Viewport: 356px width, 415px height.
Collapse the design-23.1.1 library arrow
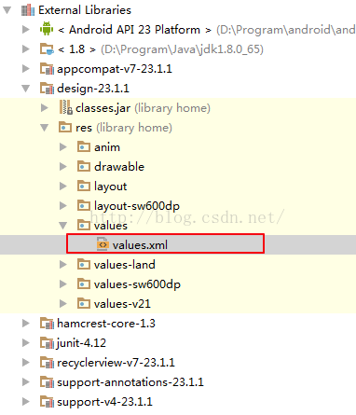26,89
